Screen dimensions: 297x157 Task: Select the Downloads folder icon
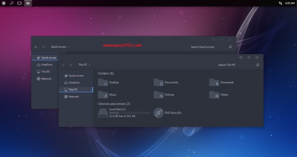(214, 82)
